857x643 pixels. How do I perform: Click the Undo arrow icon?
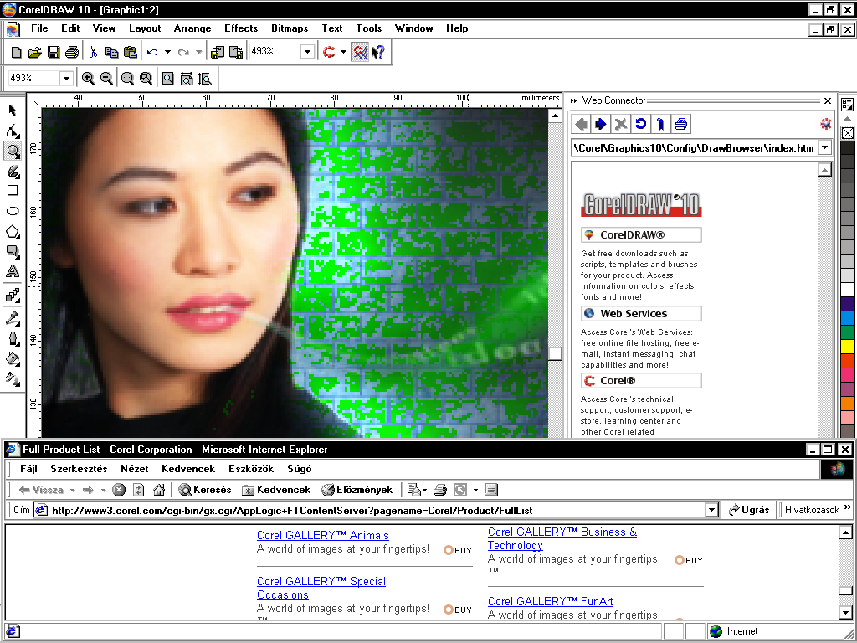(x=152, y=52)
